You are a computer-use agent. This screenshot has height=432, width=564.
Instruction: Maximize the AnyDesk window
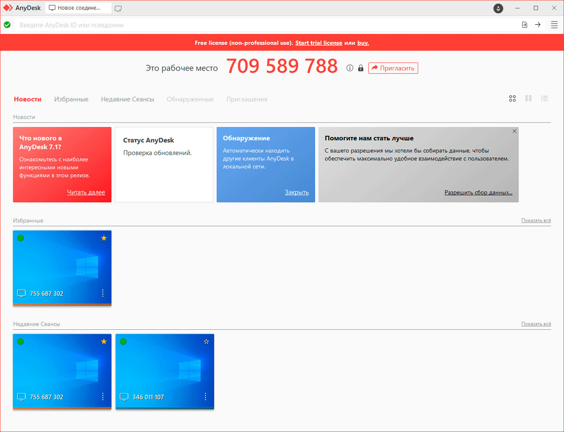536,8
